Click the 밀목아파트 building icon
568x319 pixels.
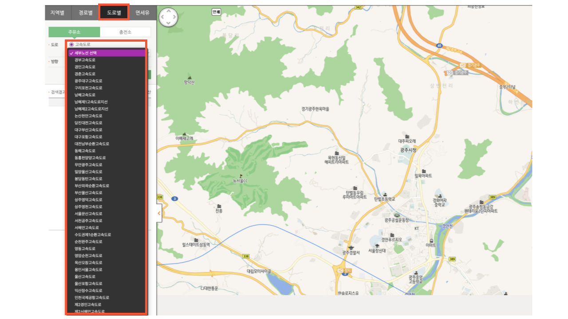(x=423, y=171)
